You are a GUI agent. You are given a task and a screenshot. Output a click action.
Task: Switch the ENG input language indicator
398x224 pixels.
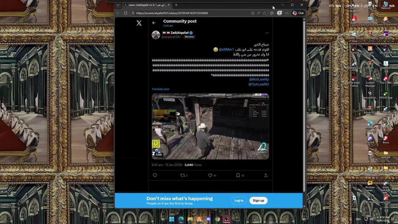[x=359, y=219]
